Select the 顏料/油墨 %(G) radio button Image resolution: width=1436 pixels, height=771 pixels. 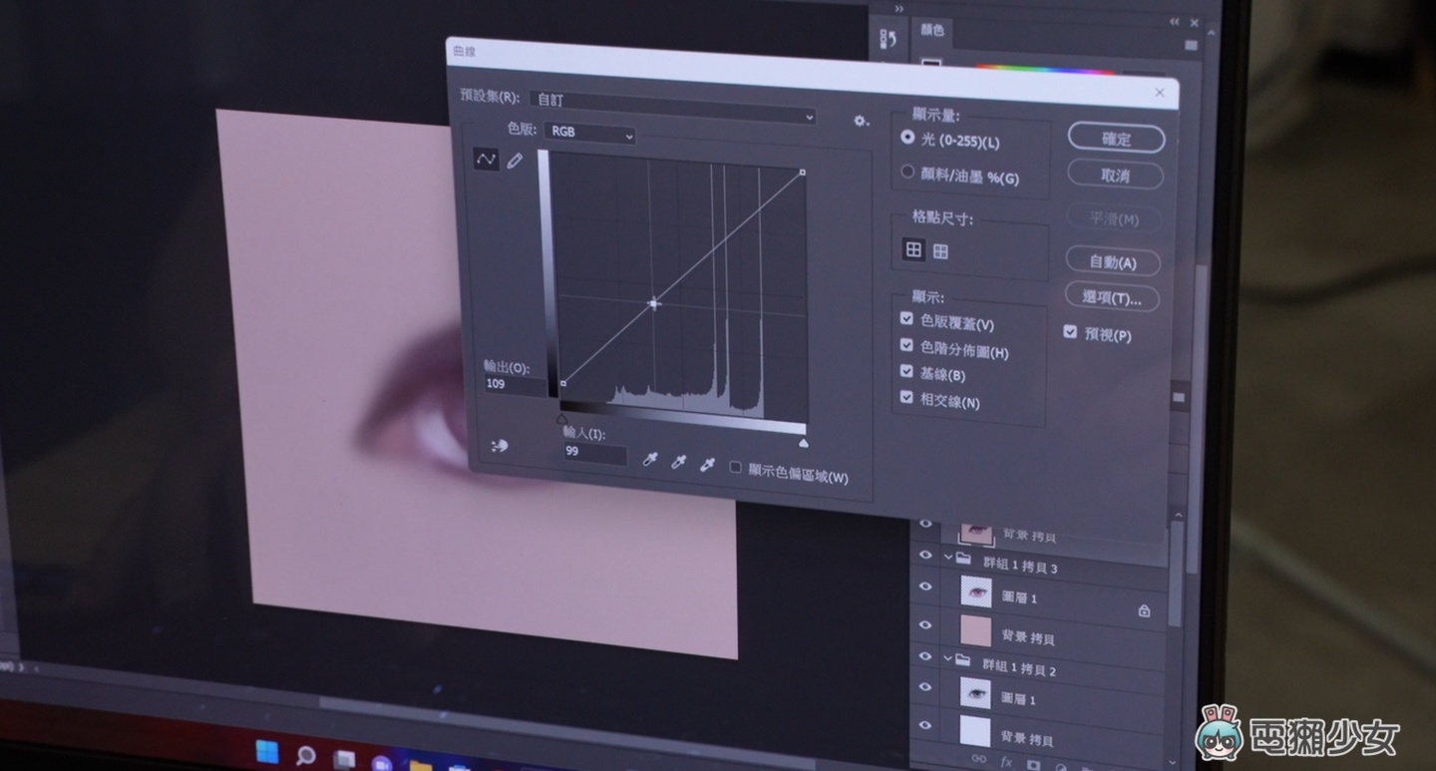click(x=905, y=172)
